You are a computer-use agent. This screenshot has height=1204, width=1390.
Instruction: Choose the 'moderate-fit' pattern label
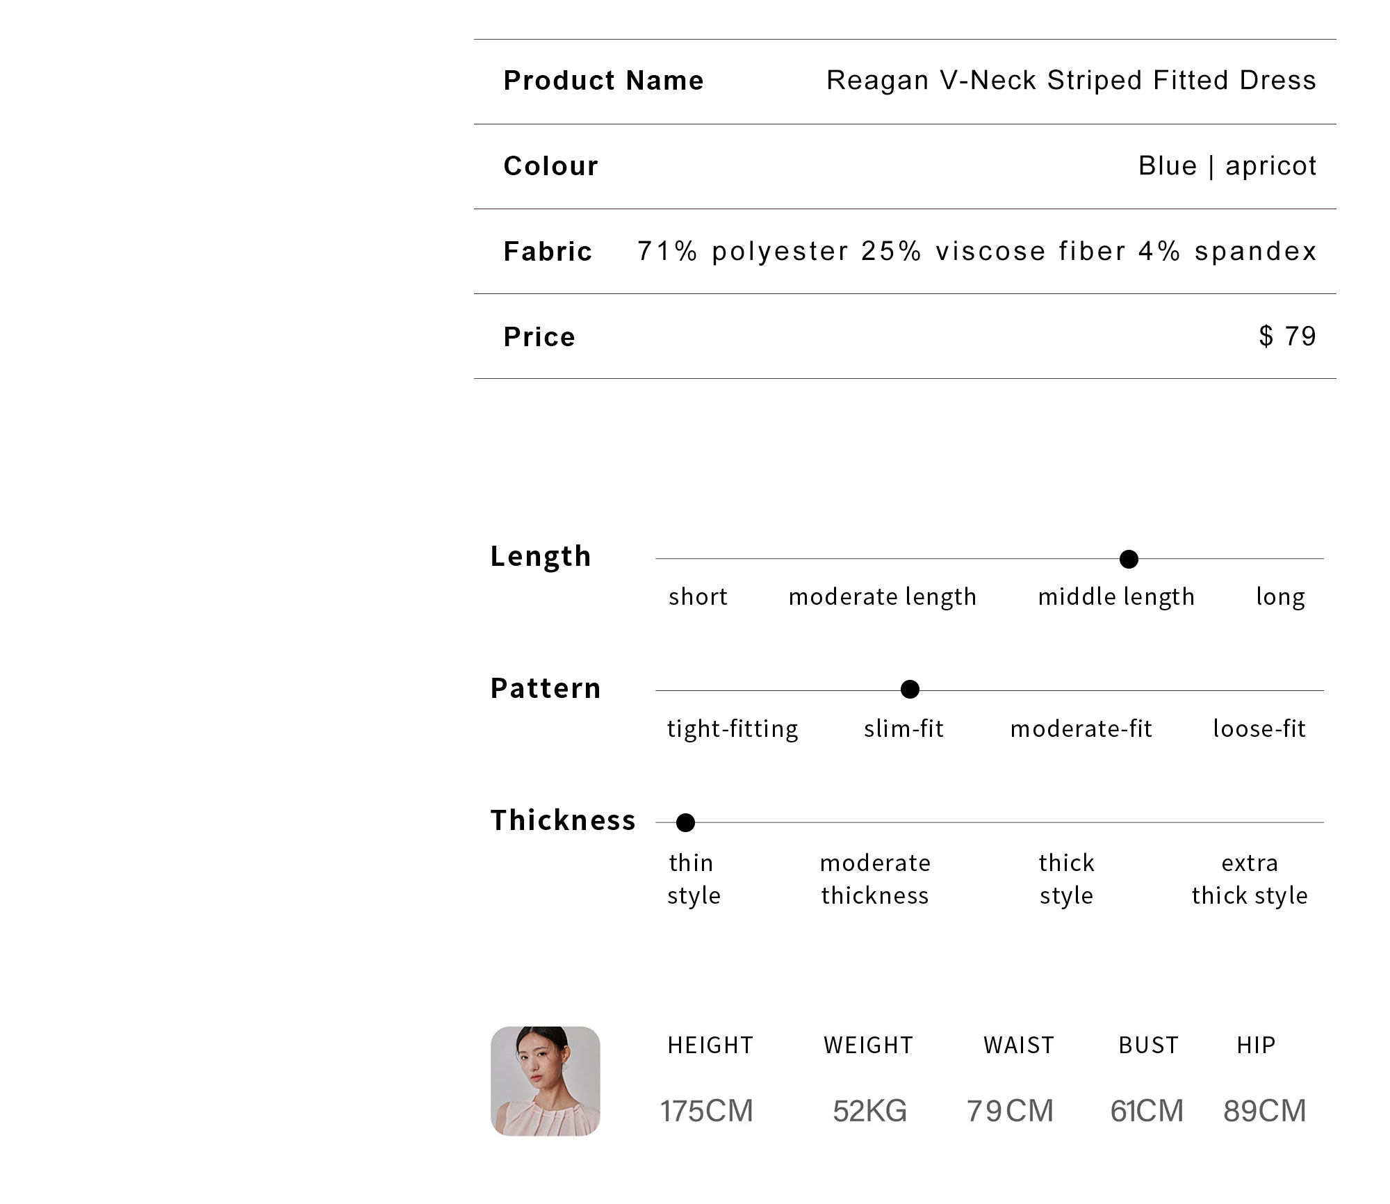pyautogui.click(x=1081, y=729)
